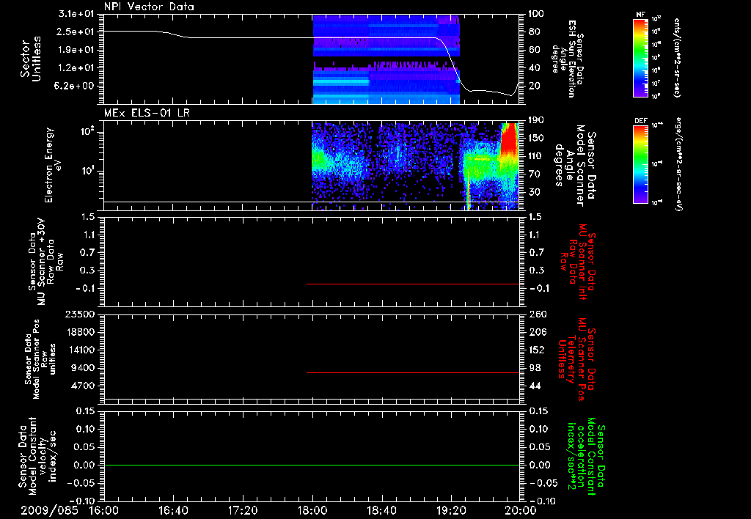Click the 18800 scanner position tick label
The height and width of the screenshot is (519, 751).
pos(81,332)
